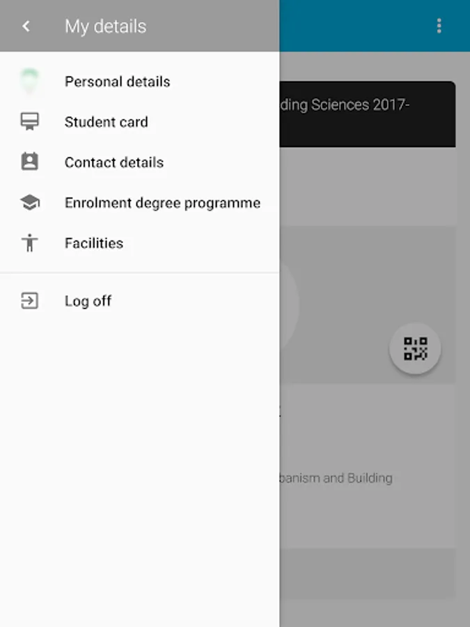Tap Log off text
Viewport: 470px width, 627px height.
88,301
